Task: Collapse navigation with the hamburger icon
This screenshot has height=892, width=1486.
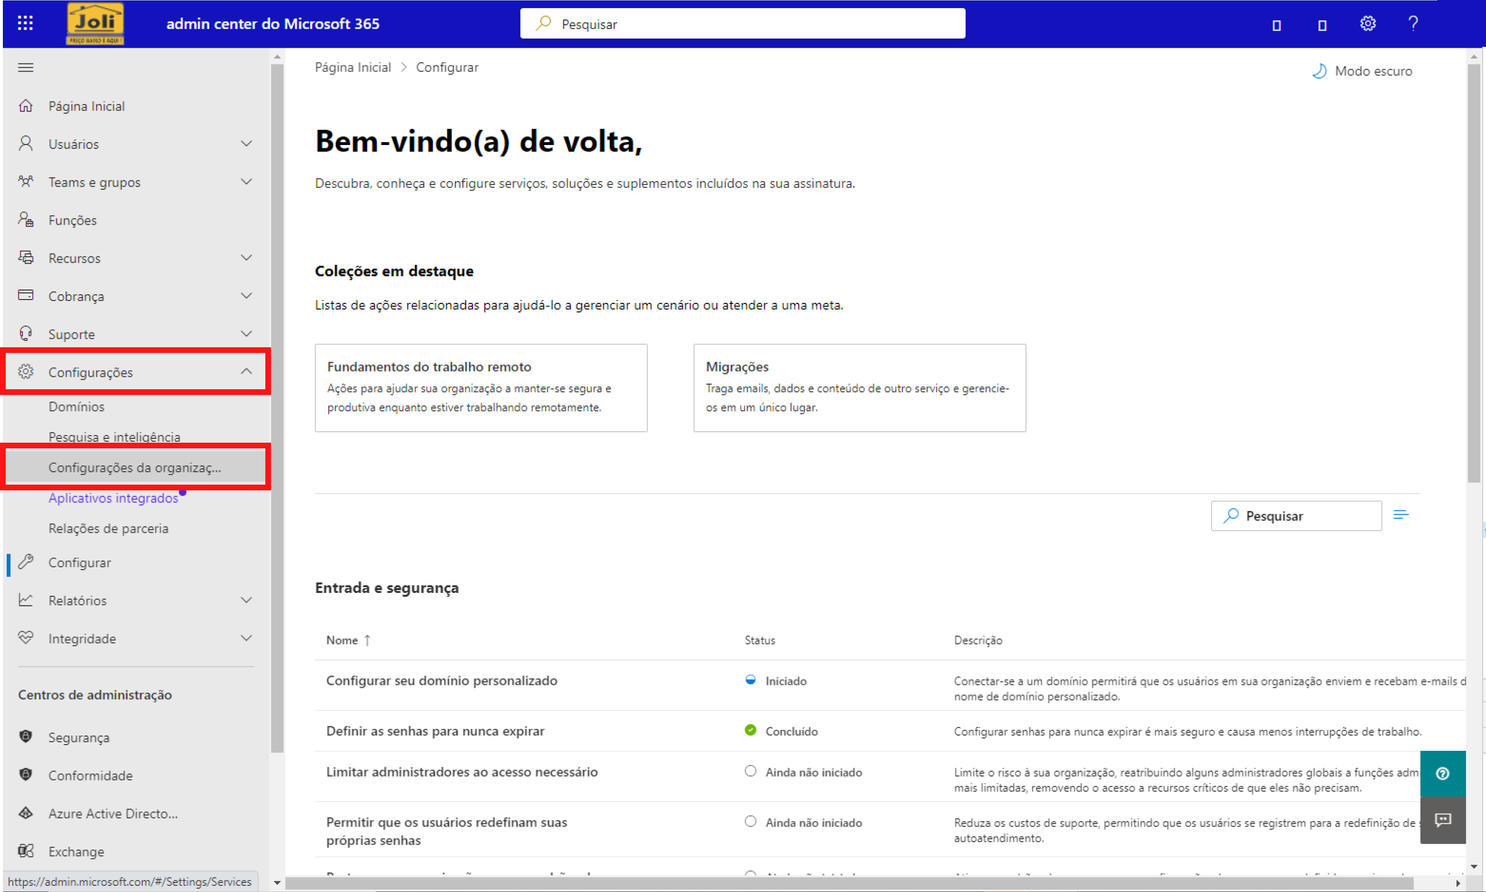Action: pos(25,67)
